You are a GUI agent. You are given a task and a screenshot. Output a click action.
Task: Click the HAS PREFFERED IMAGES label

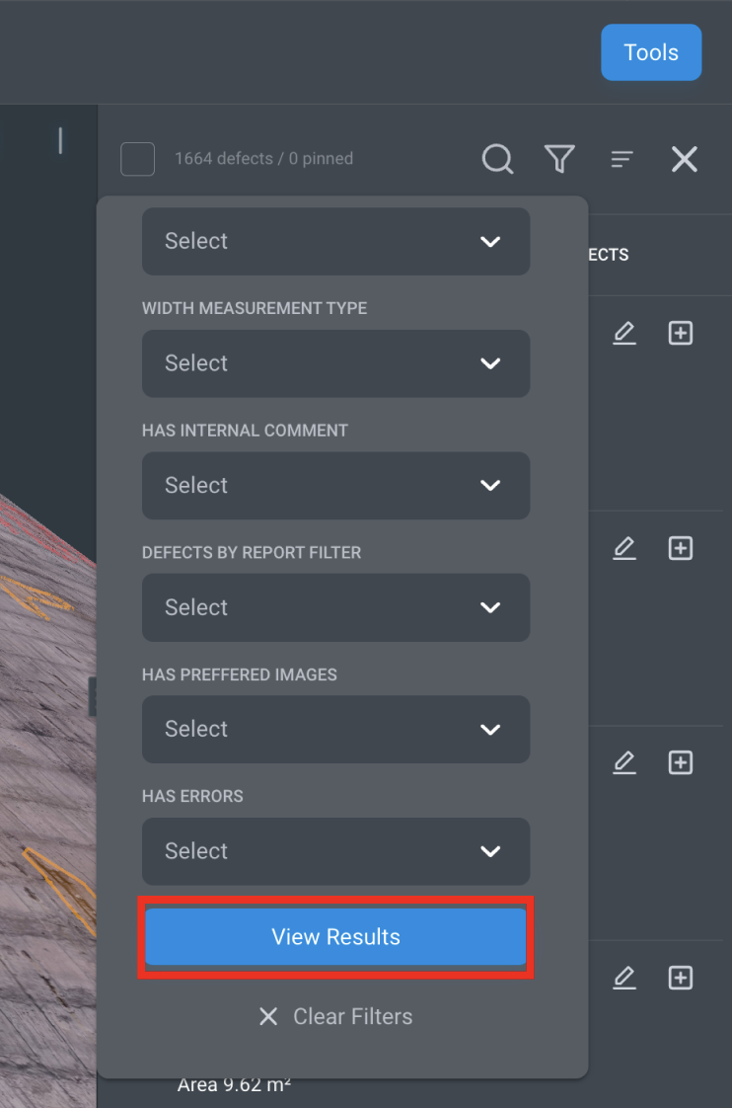coord(240,674)
